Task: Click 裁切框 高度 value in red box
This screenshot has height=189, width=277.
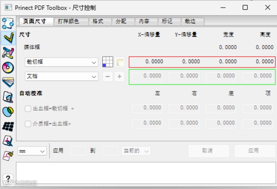Action: click(x=264, y=62)
